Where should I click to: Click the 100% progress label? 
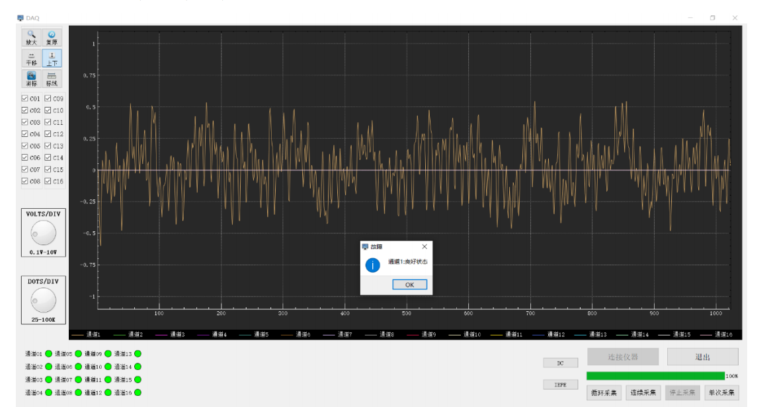[x=732, y=376]
